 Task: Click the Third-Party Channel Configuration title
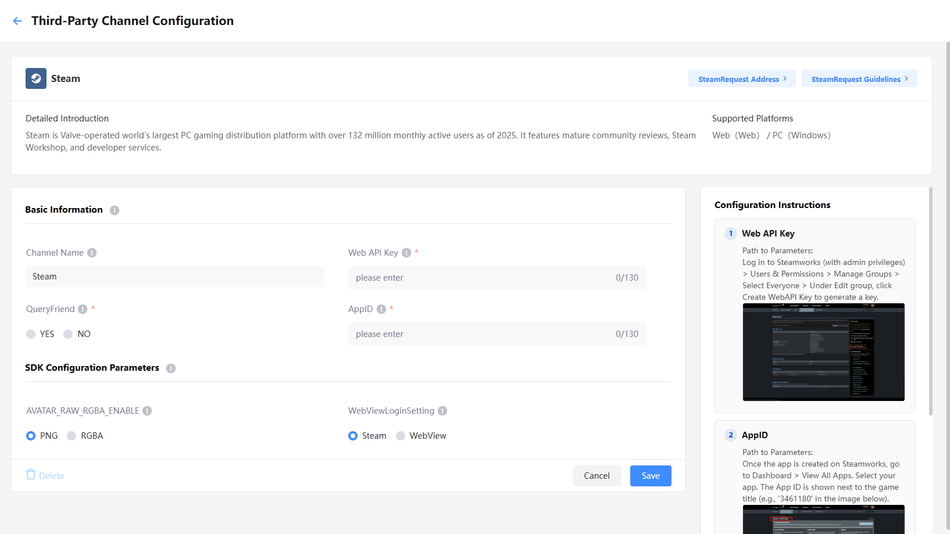(x=133, y=21)
